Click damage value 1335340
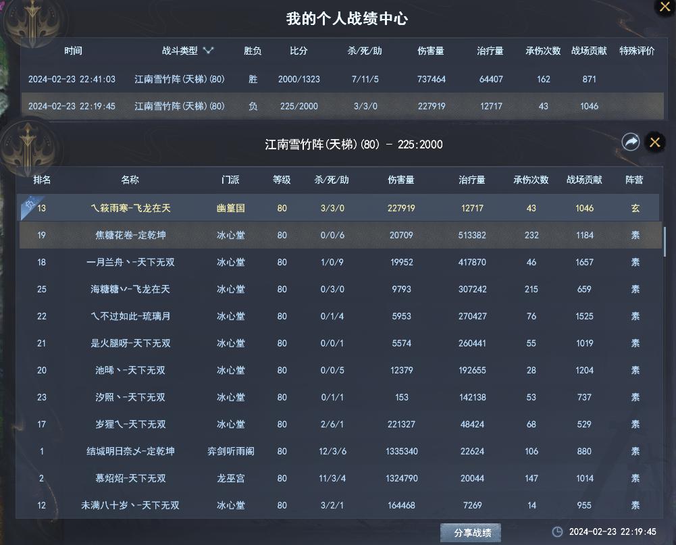This screenshot has width=676, height=545. point(401,451)
